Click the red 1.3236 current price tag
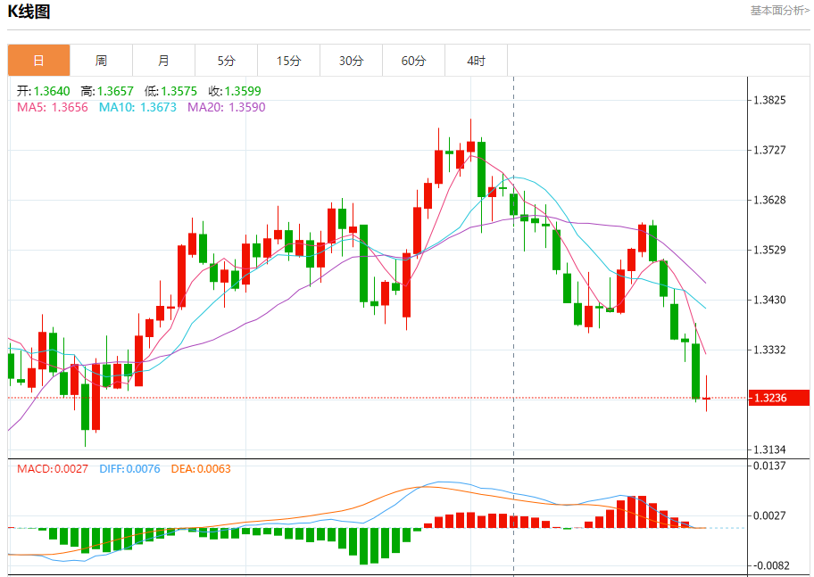This screenshot has height=577, width=814. coord(778,398)
